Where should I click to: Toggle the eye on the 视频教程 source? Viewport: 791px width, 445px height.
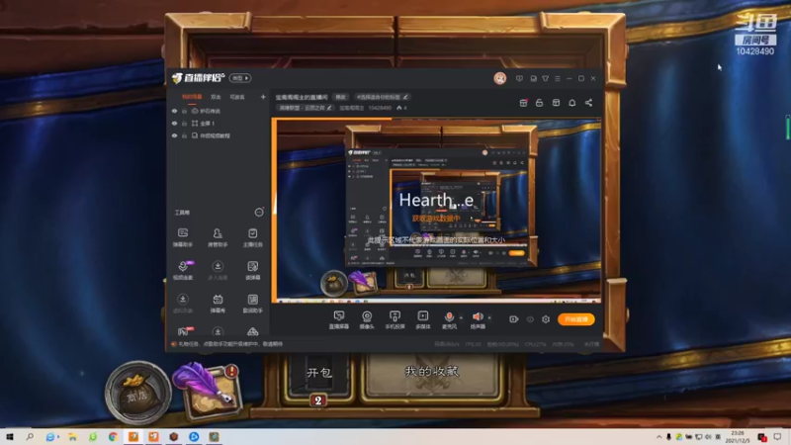point(175,135)
